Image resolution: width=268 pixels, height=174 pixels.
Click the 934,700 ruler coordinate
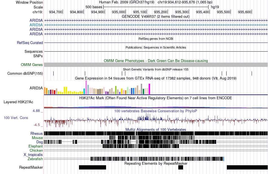[56, 12]
